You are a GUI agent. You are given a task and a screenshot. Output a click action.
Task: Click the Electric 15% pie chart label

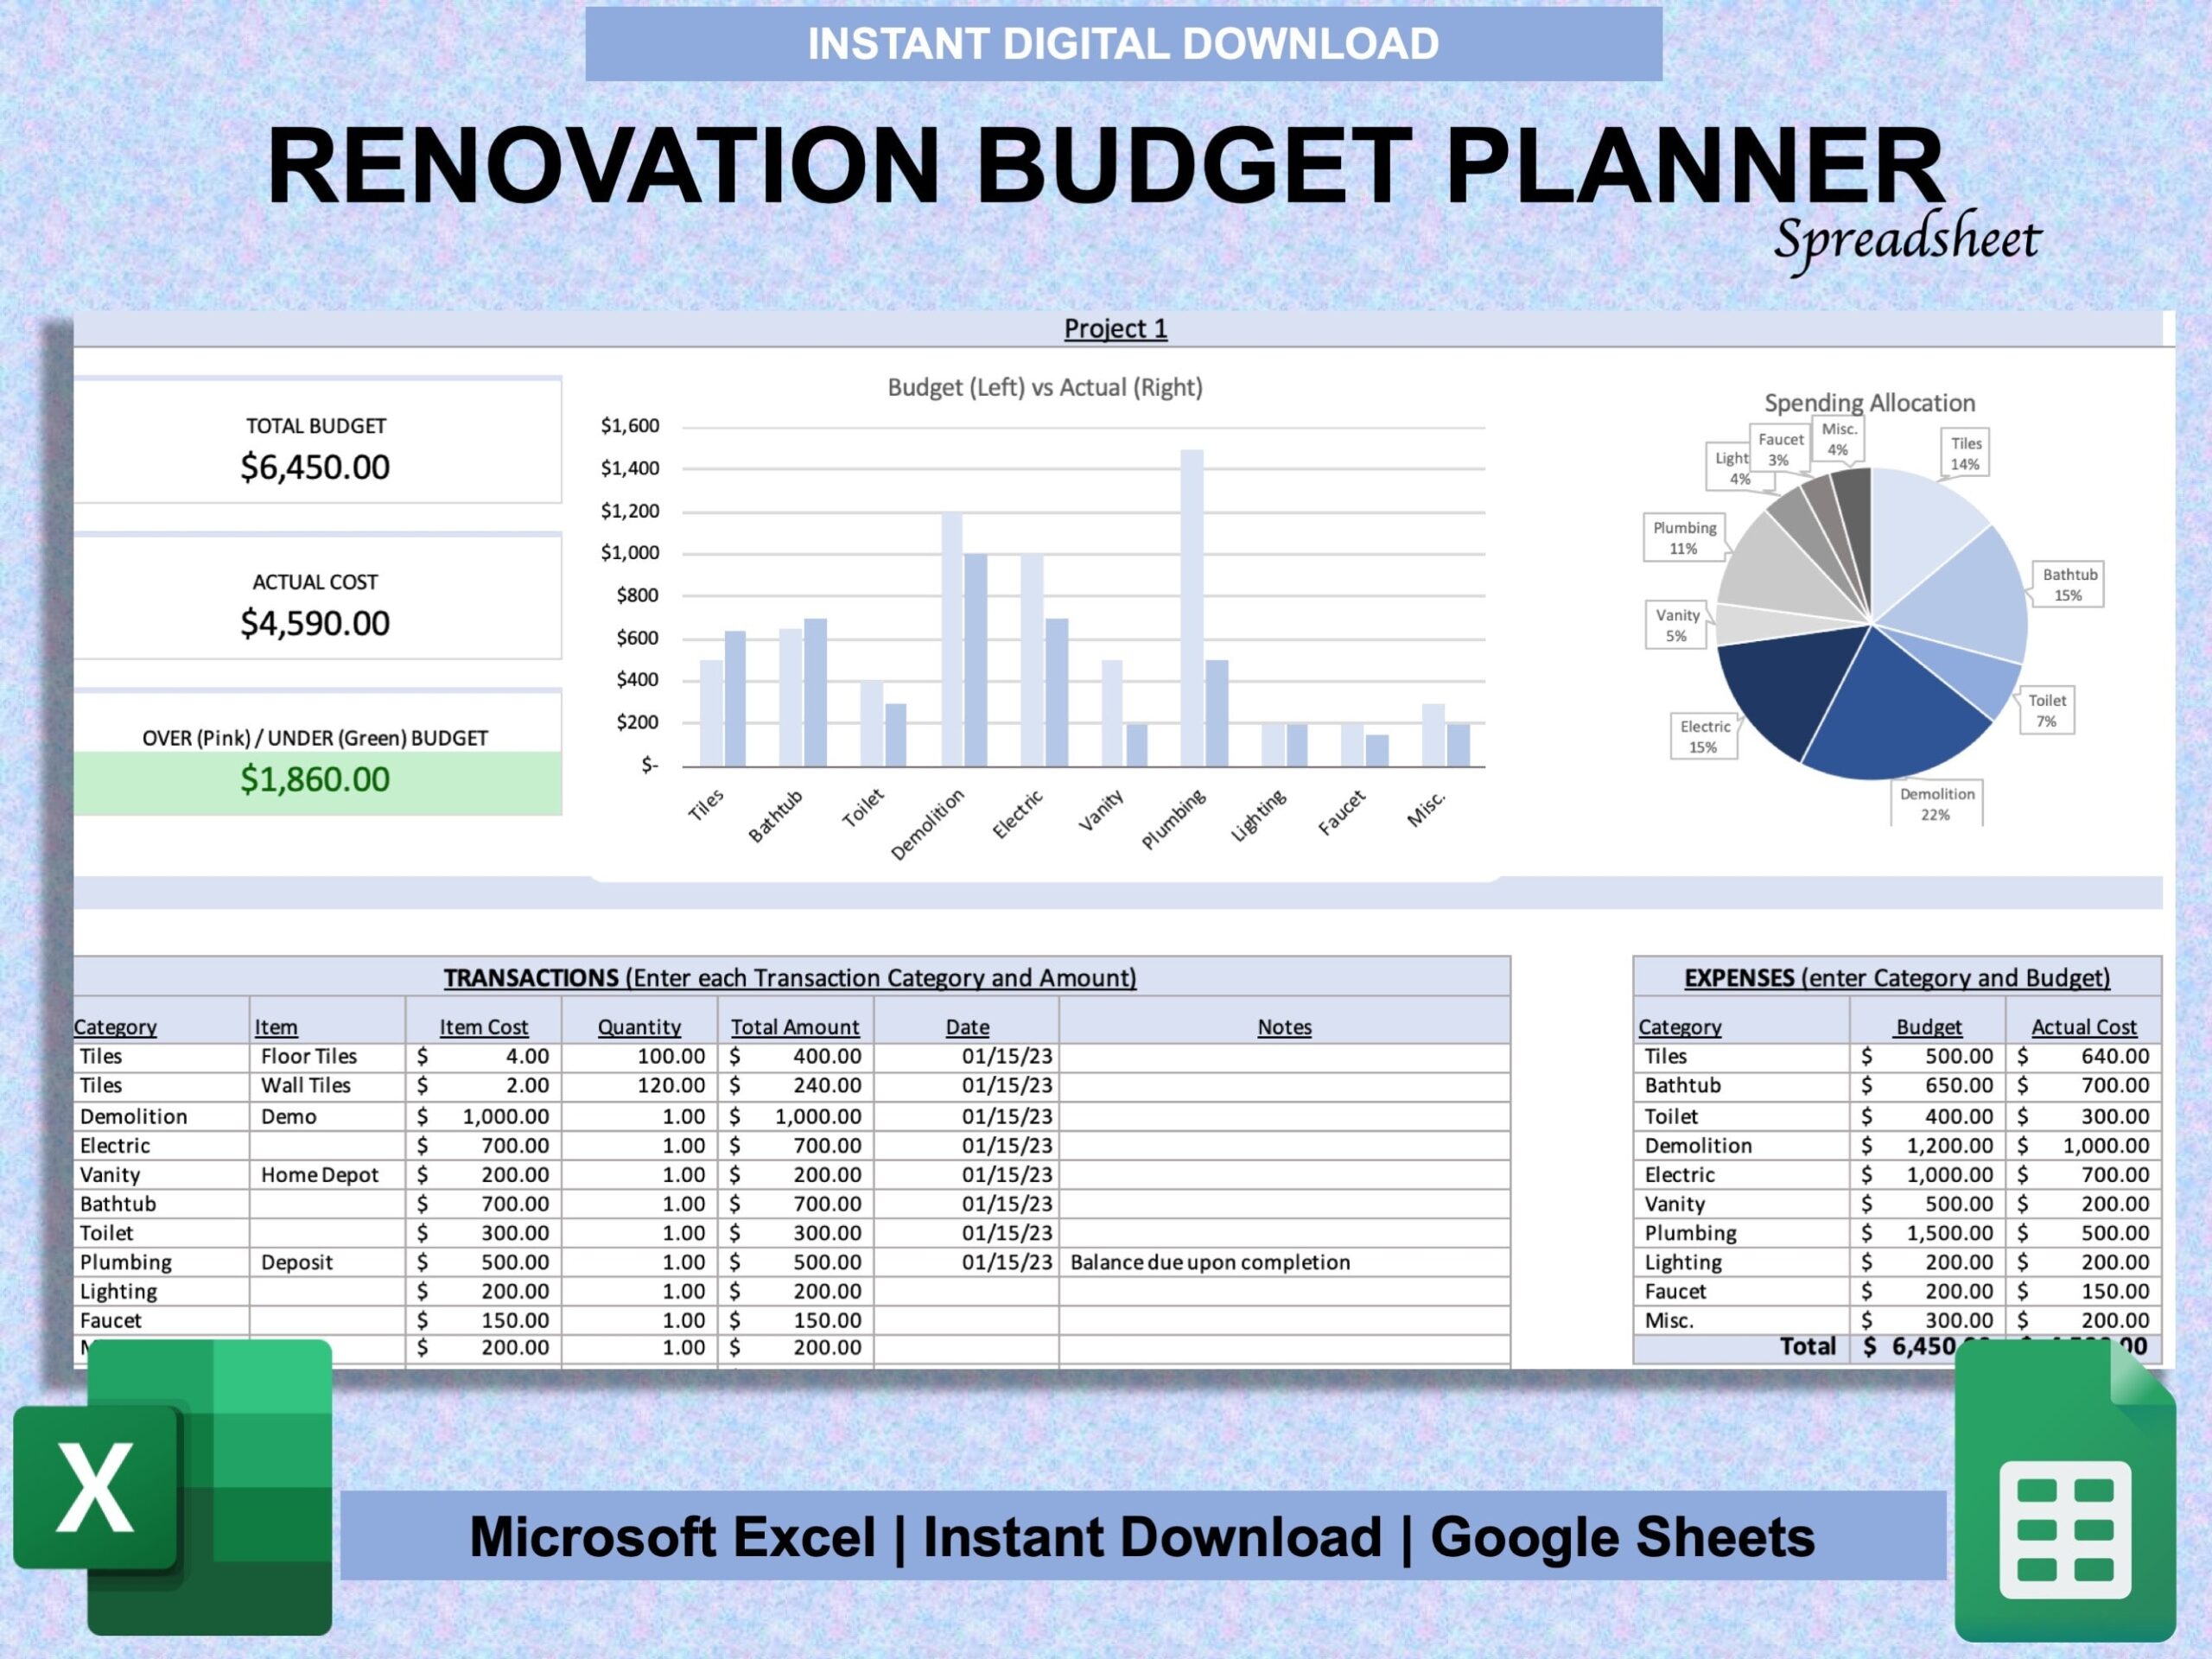pyautogui.click(x=1705, y=735)
